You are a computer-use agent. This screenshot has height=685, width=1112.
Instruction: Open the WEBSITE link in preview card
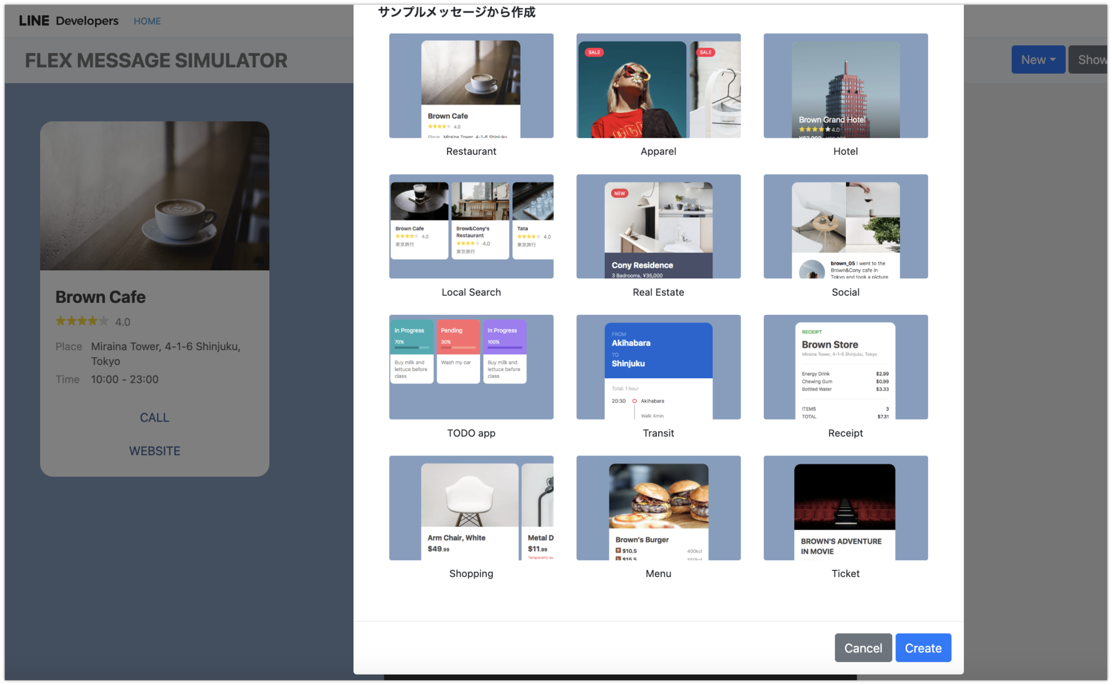click(x=155, y=451)
